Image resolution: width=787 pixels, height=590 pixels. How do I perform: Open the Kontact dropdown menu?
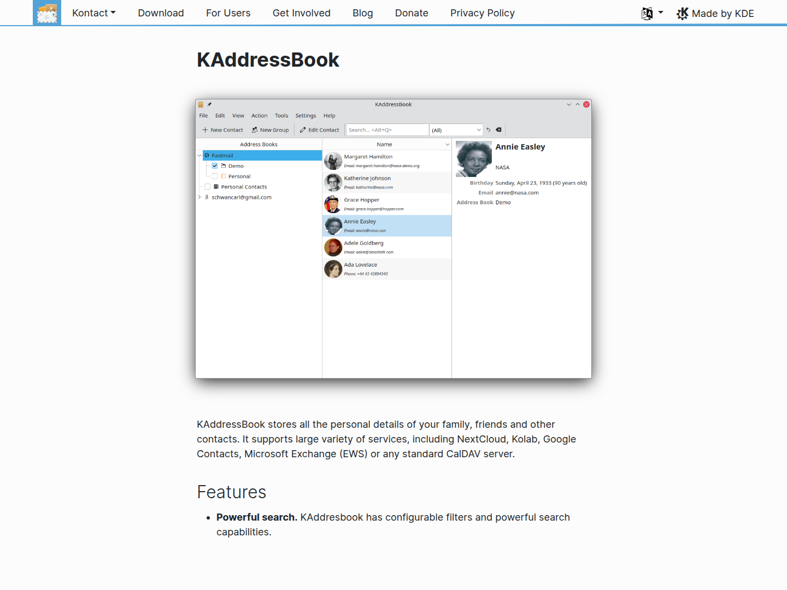click(94, 13)
